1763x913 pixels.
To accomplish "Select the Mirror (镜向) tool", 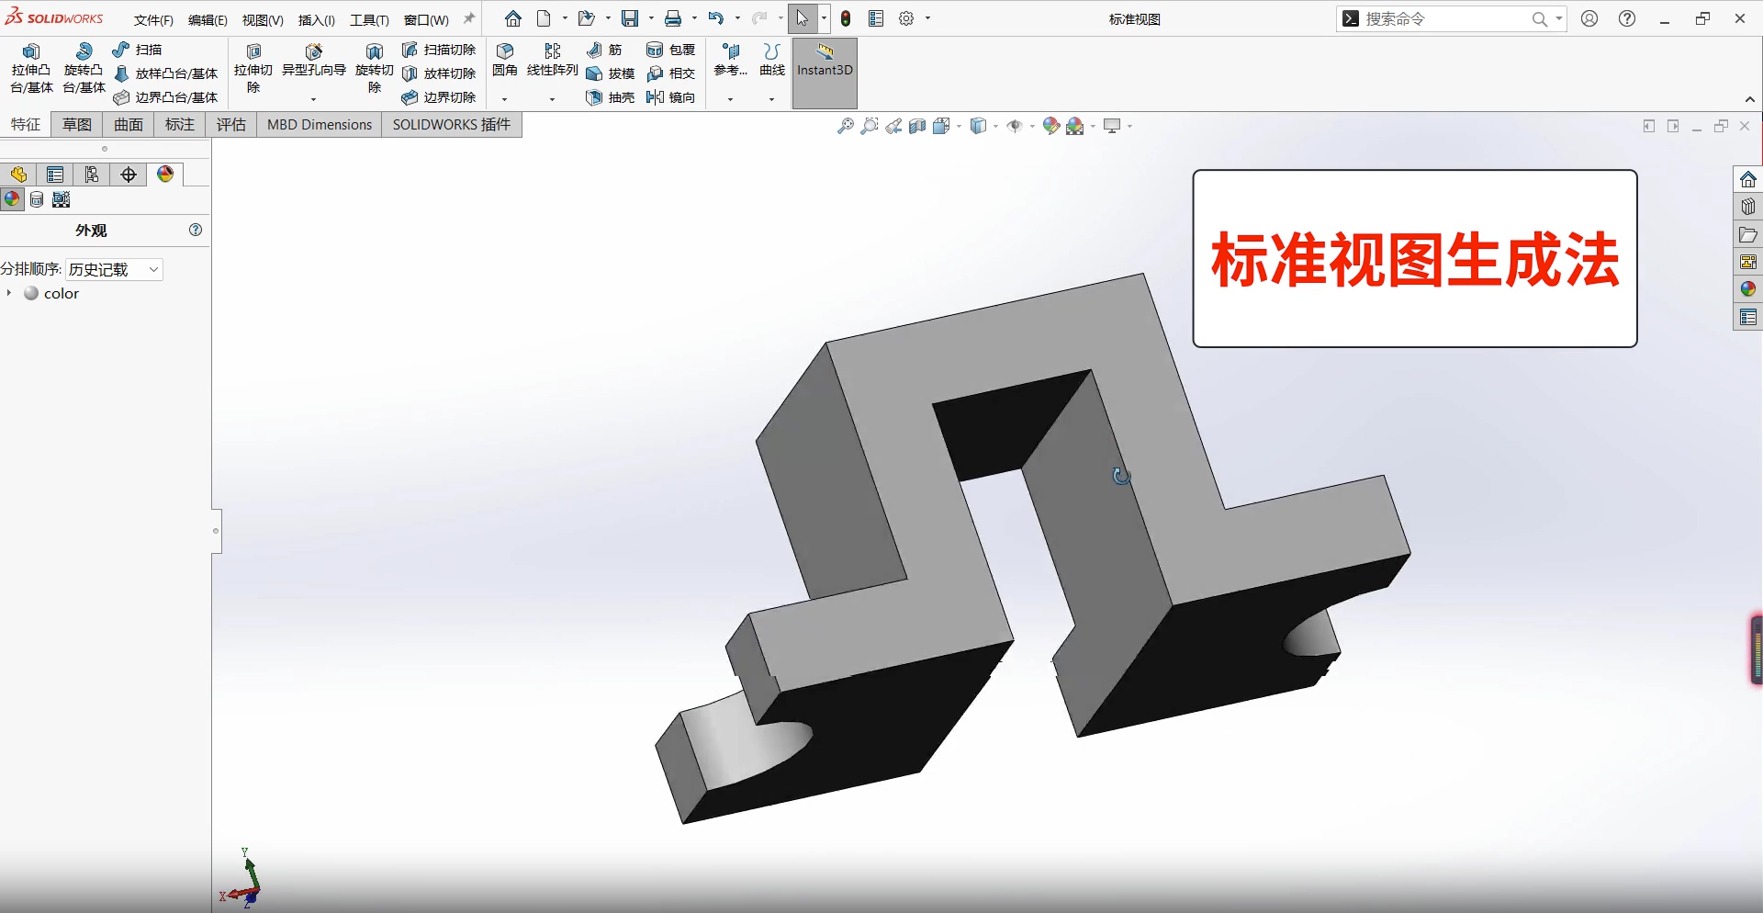I will (670, 97).
